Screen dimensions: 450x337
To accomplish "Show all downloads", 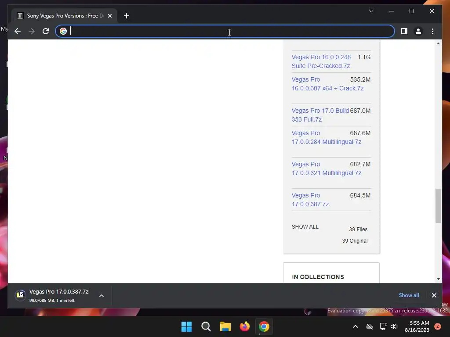I will (409, 295).
